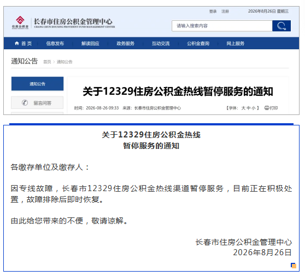
Task: Open the 留言问答 sidebar item
Action: [x=37, y=102]
